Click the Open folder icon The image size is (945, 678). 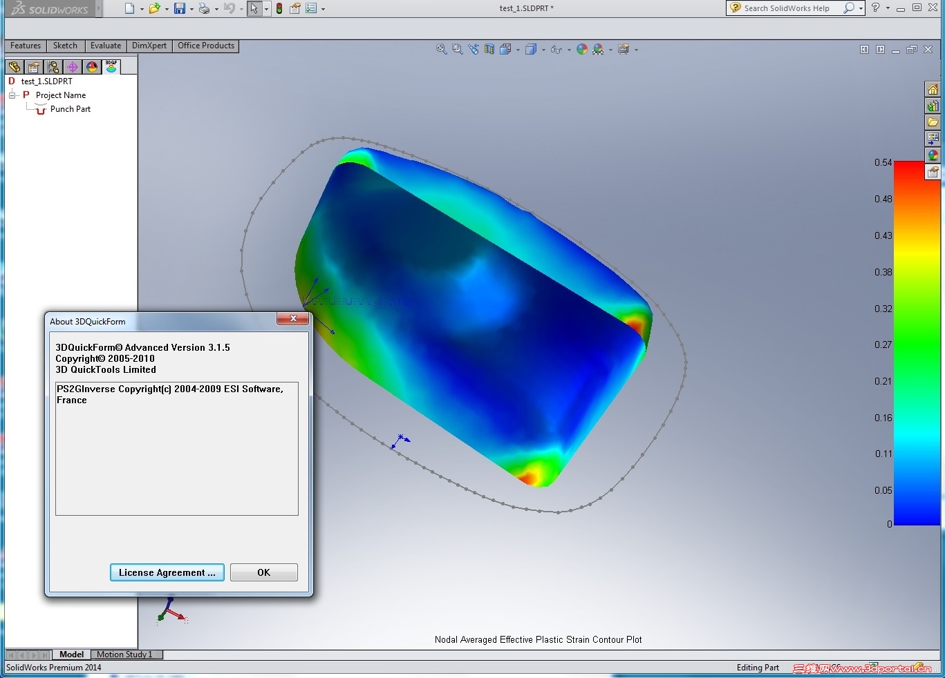[155, 8]
